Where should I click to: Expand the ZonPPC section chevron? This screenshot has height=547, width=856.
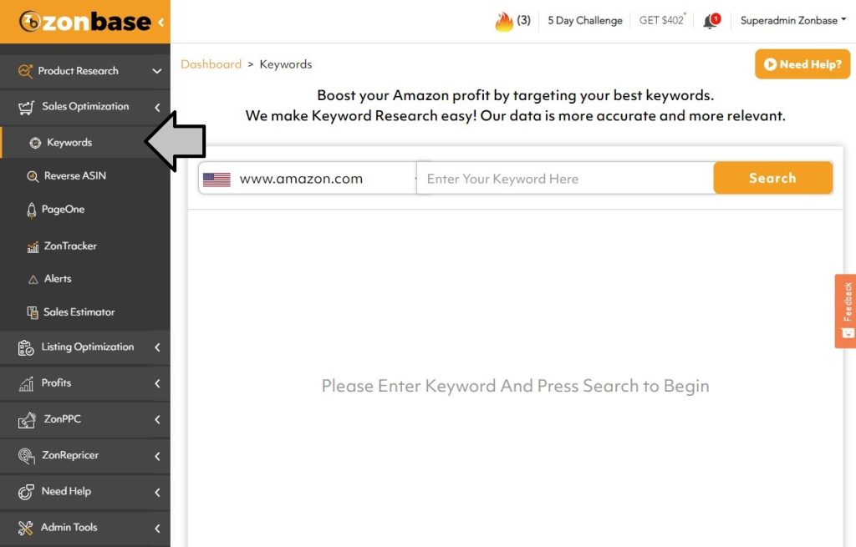[x=157, y=420]
